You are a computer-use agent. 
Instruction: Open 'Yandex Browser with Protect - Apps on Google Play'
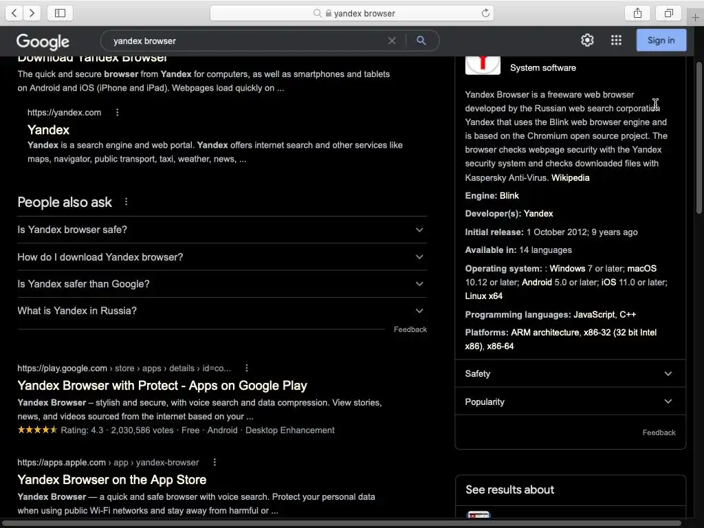point(162,386)
